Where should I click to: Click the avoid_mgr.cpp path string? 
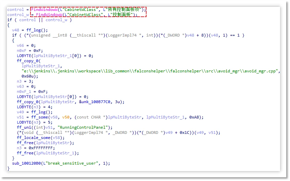pyautogui.click(x=150, y=71)
